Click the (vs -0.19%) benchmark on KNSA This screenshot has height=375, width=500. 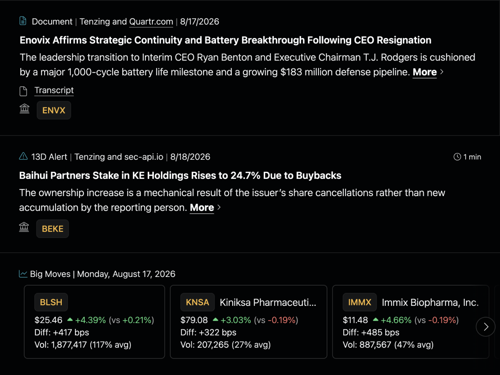[x=276, y=320]
